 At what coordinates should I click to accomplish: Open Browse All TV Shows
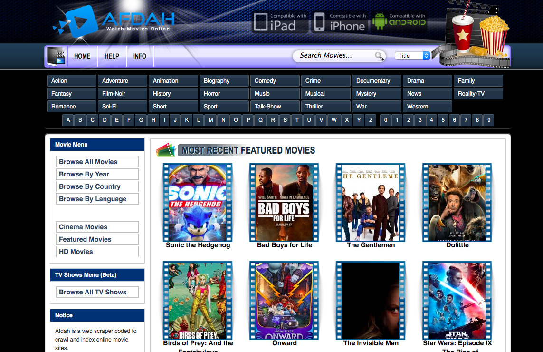[x=97, y=292]
